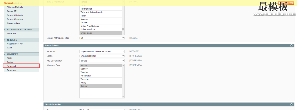This screenshot has height=110, width=297.
Task: Open the Display not required State dropdown
Action: [102, 38]
